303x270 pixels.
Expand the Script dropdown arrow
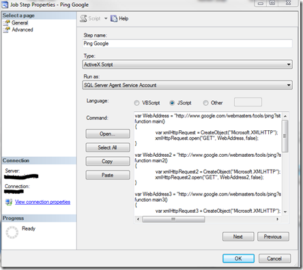106,18
